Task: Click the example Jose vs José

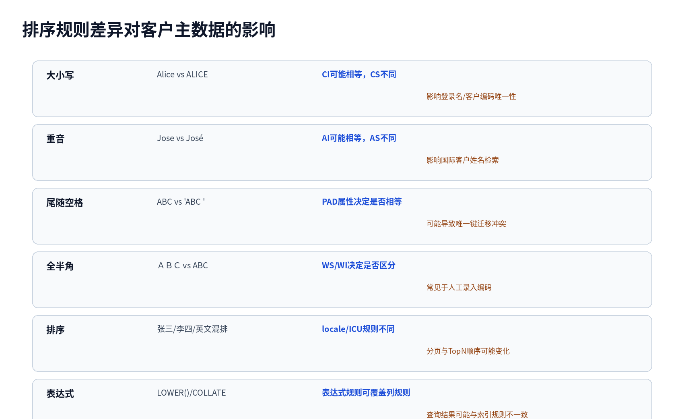Action: pyautogui.click(x=180, y=138)
